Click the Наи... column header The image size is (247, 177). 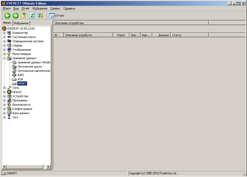(x=146, y=35)
